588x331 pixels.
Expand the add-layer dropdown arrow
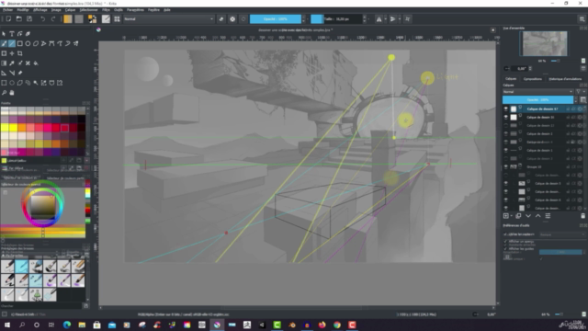click(x=511, y=216)
